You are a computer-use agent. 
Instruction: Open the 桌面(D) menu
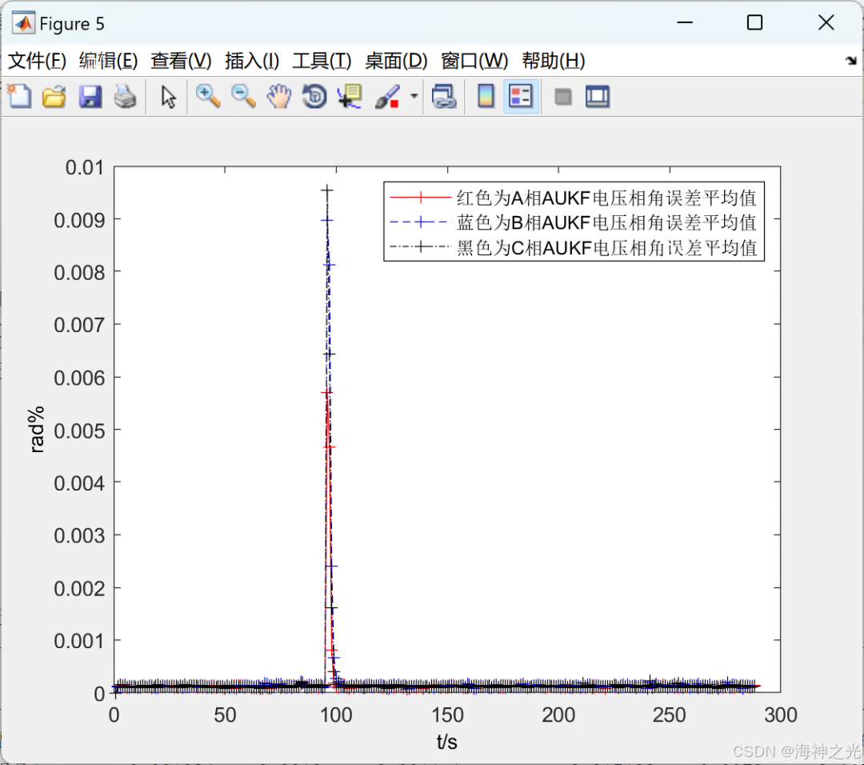click(x=396, y=61)
